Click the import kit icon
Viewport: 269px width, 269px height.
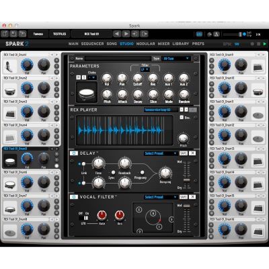(x=135, y=34)
